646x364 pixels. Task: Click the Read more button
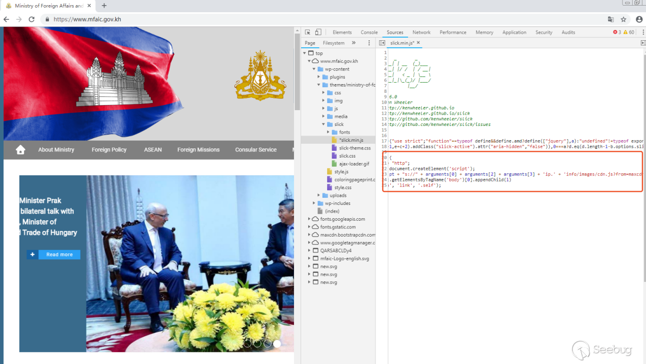coord(59,254)
